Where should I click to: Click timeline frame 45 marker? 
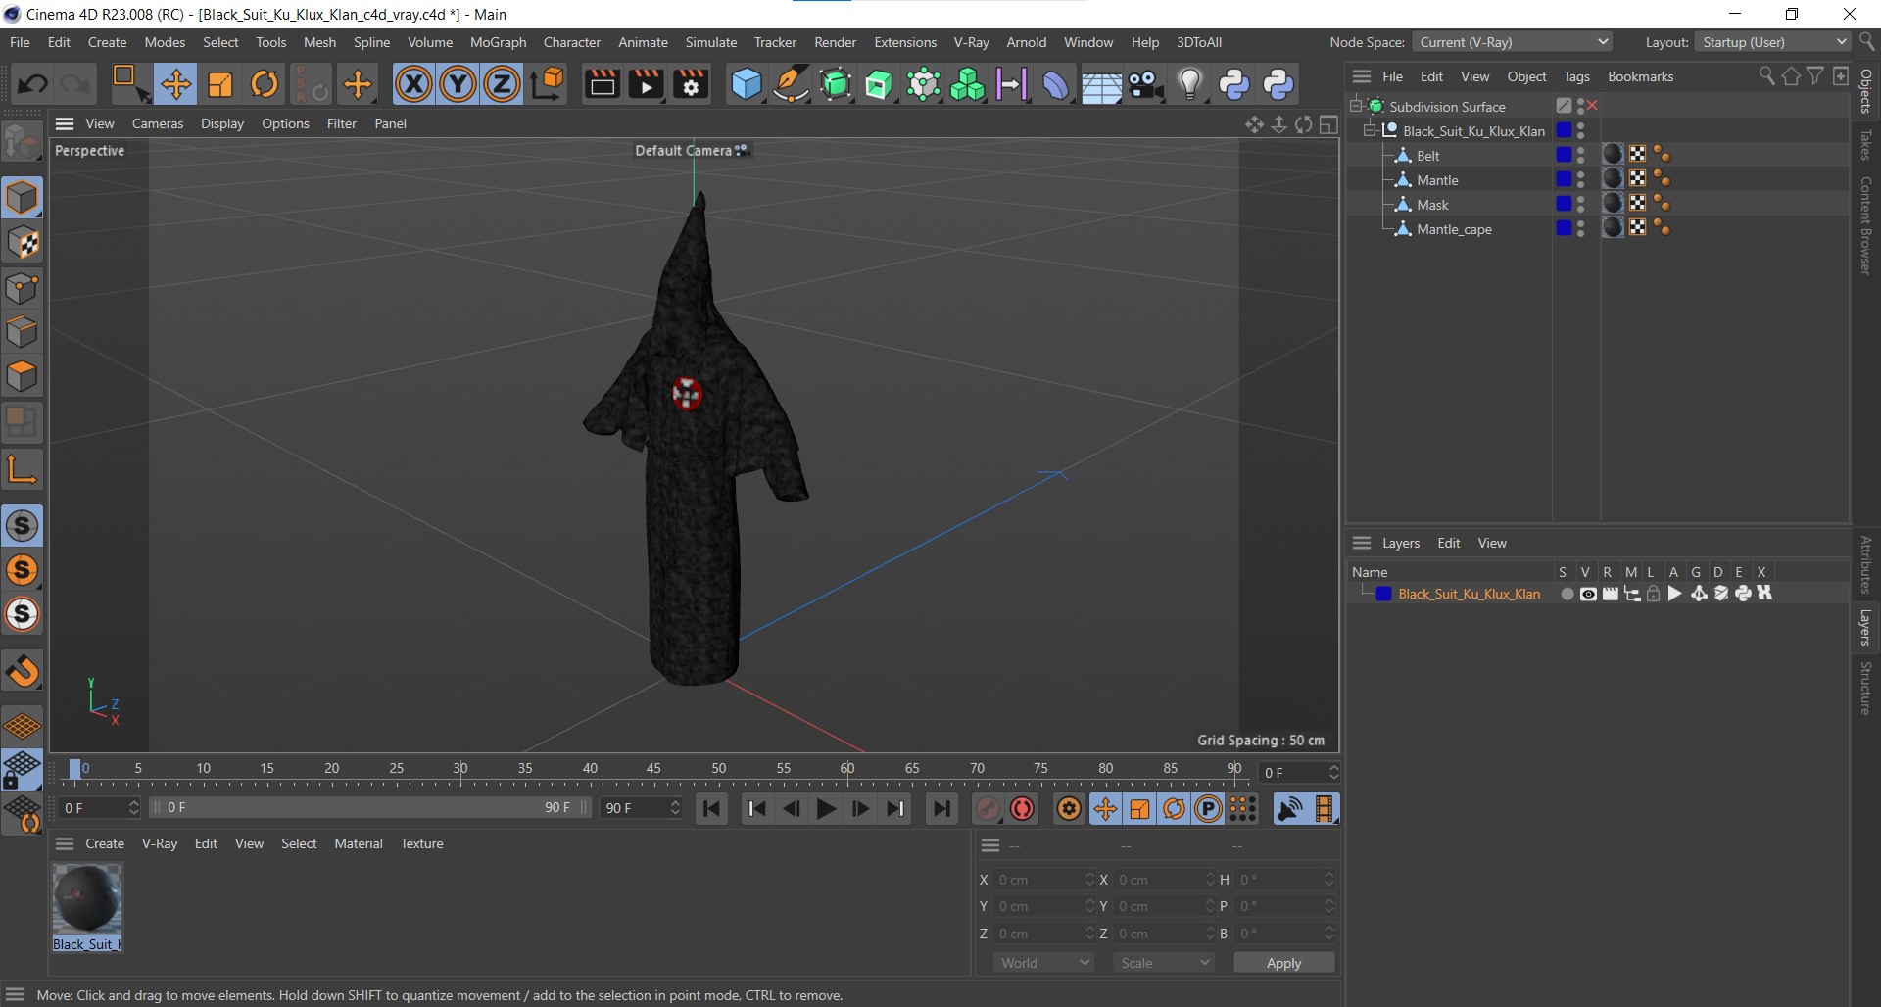pos(653,769)
